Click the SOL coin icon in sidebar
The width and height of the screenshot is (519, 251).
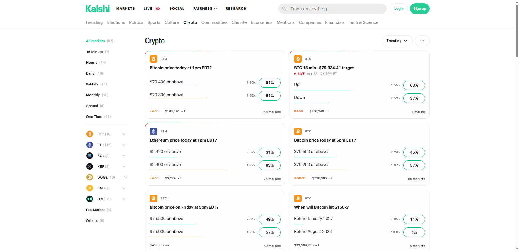[x=90, y=156]
